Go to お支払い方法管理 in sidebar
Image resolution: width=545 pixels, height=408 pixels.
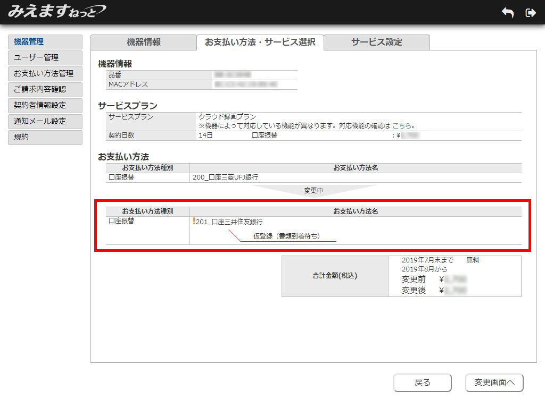45,74
